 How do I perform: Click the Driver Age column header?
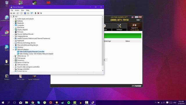(x=107, y=41)
